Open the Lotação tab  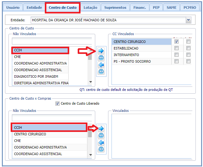coord(91,8)
